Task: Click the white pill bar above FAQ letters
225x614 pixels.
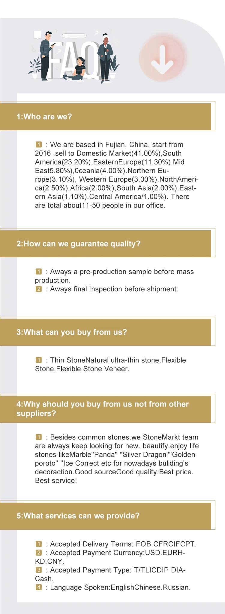Action: (x=74, y=36)
